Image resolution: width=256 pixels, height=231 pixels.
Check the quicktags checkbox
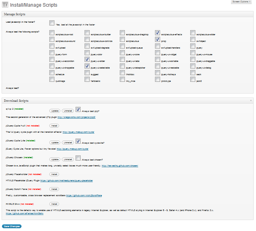(52, 79)
